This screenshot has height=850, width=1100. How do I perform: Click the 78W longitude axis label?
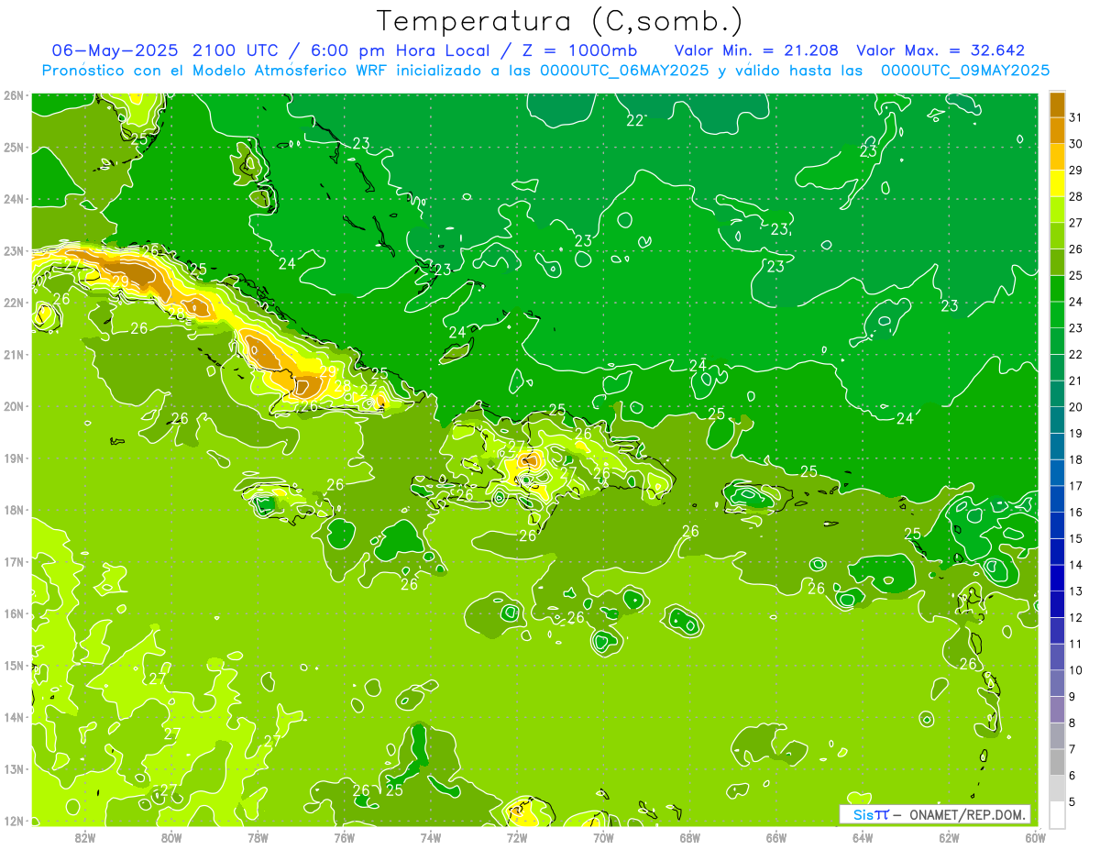[258, 836]
